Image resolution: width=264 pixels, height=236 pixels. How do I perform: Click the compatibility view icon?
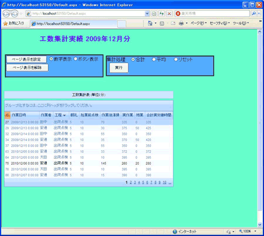(154, 14)
